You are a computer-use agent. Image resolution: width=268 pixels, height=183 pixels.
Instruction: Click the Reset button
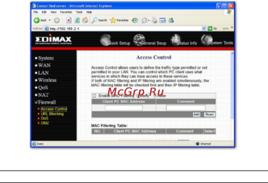[x=210, y=114]
